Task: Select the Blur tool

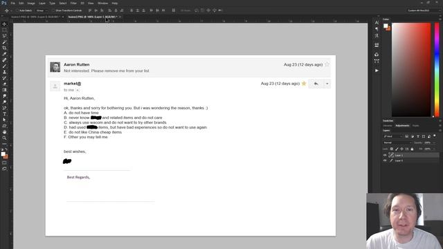Action: 4,96
